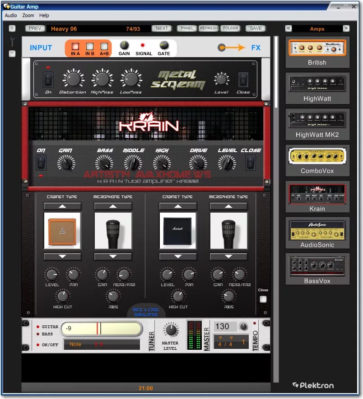Viewport: 363px width, 399px height.
Task: Click the Metal Scream HighPass knob
Action: [102, 79]
